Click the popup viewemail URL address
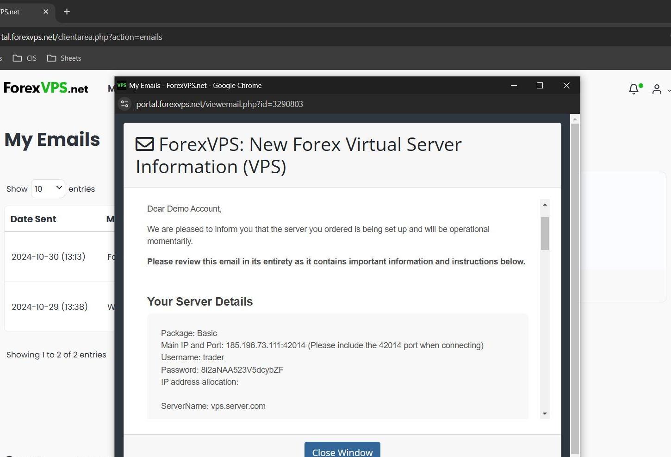This screenshot has height=457, width=671. pos(219,104)
